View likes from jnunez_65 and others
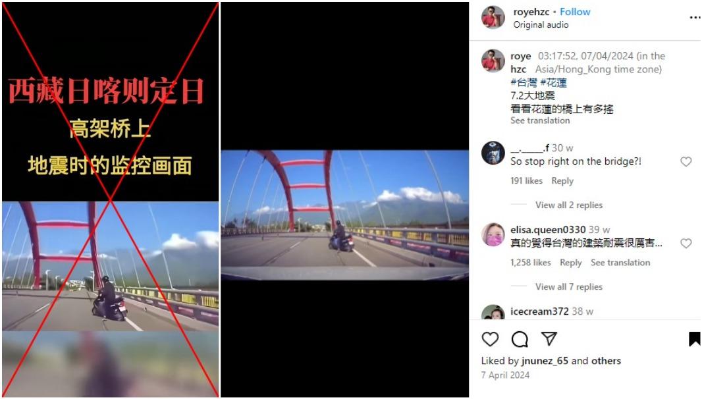The height and width of the screenshot is (399, 702). [x=551, y=361]
